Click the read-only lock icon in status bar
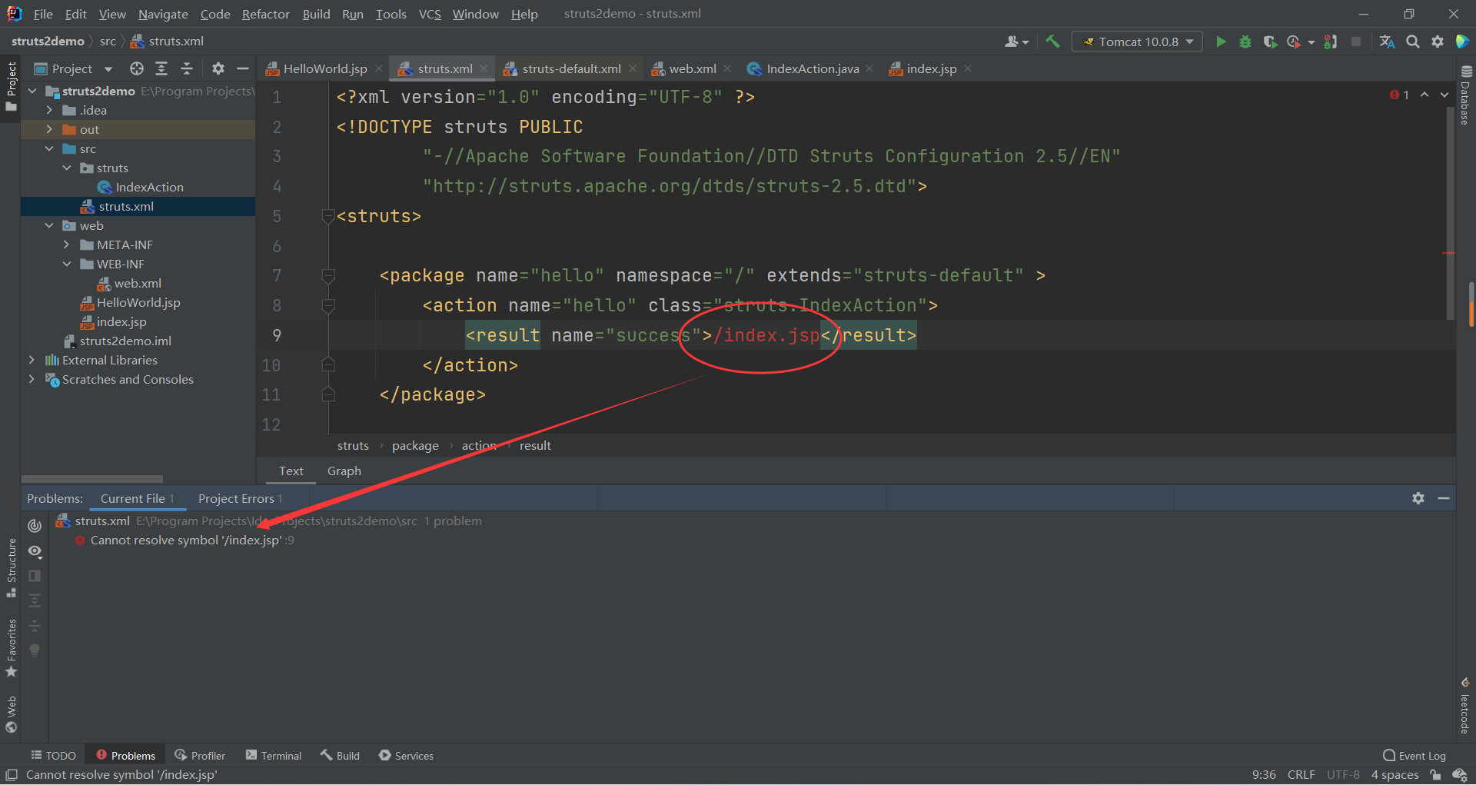This screenshot has width=1476, height=785. [x=1435, y=775]
